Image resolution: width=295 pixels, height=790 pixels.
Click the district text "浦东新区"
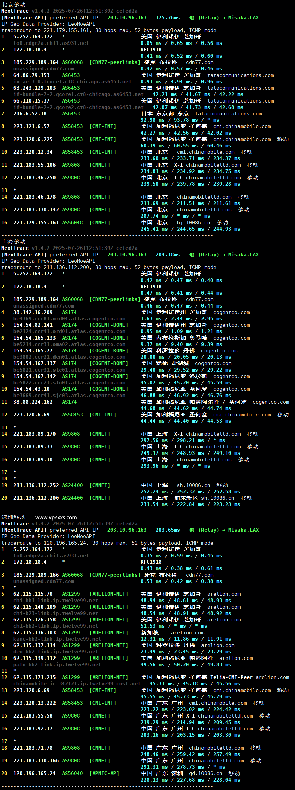click(186, 498)
